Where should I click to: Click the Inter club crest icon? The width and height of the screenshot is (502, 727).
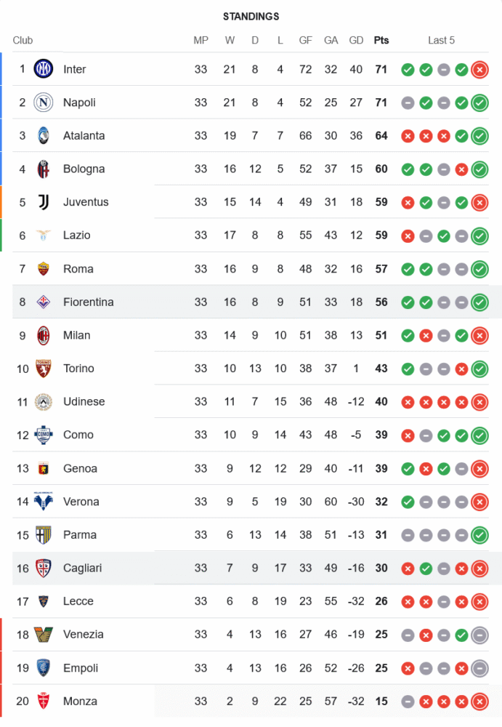tap(44, 69)
